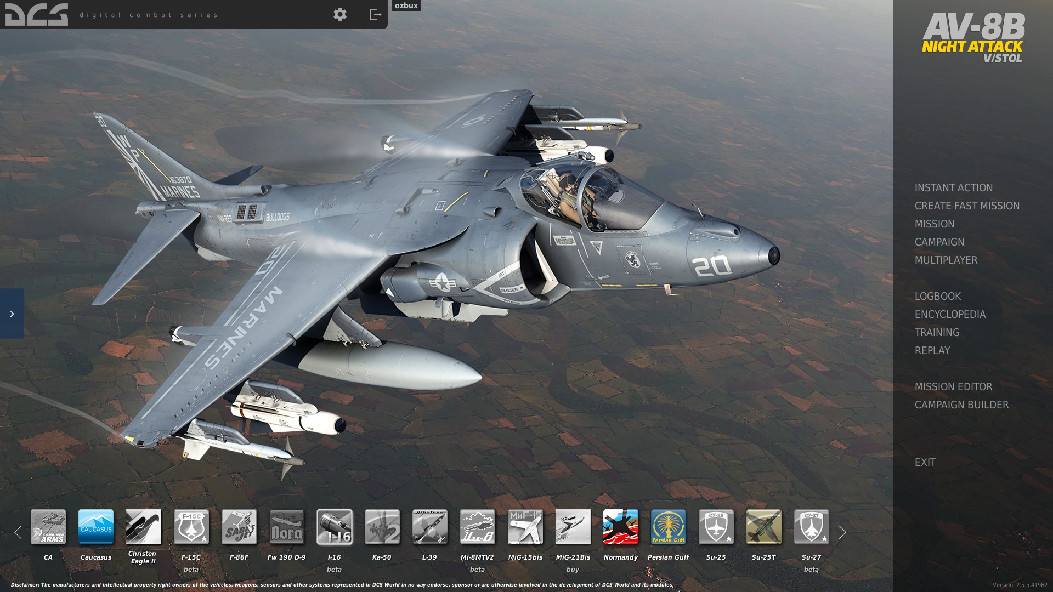
Task: Click 'beta' label under I-16
Action: 334,570
